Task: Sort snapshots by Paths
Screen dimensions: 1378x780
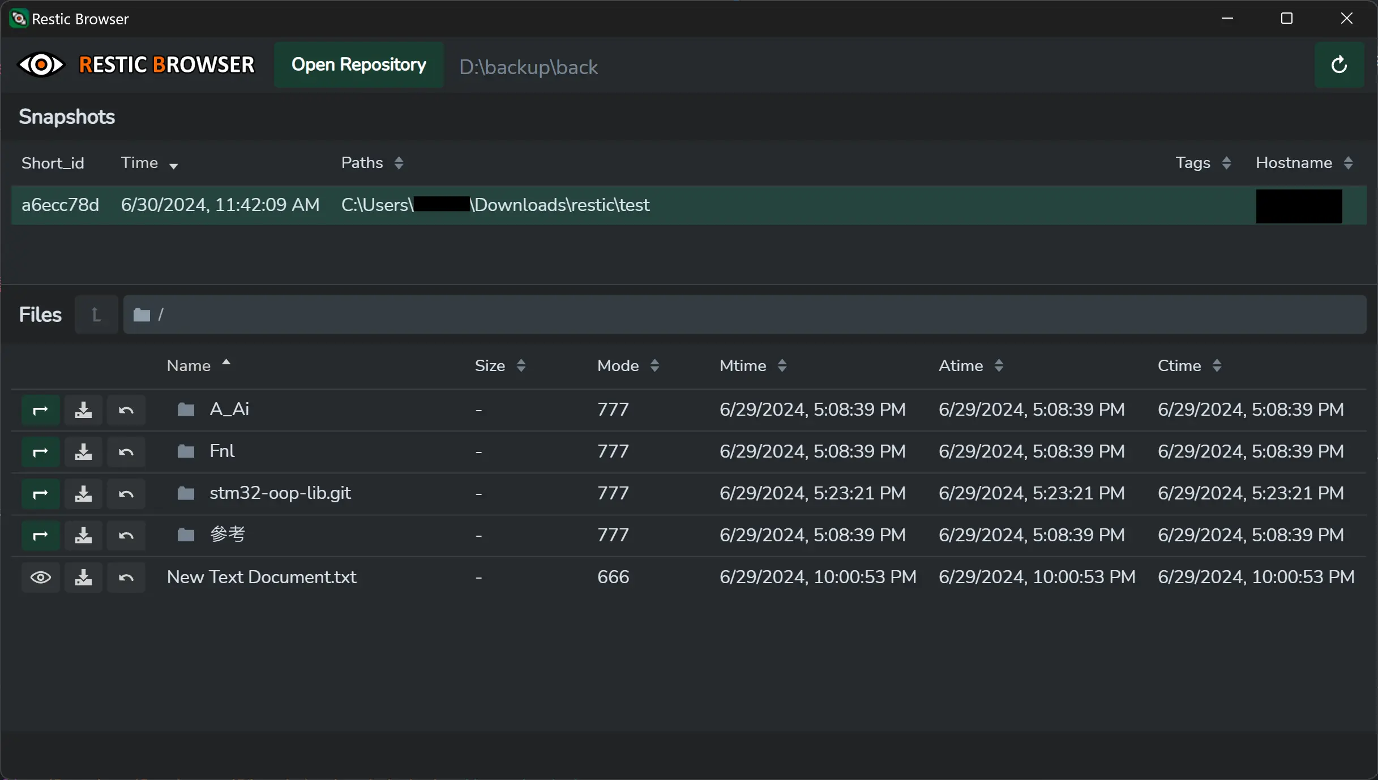Action: point(372,163)
